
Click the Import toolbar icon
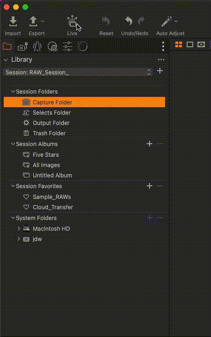tap(13, 22)
